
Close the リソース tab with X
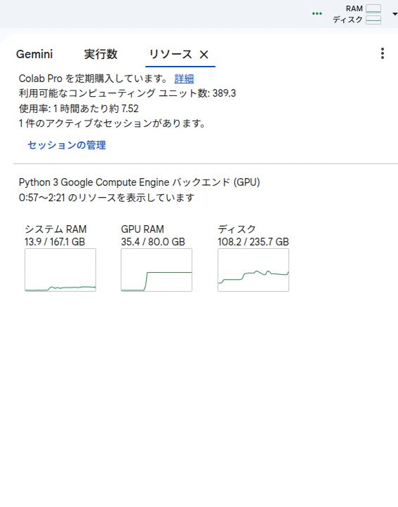coord(204,55)
